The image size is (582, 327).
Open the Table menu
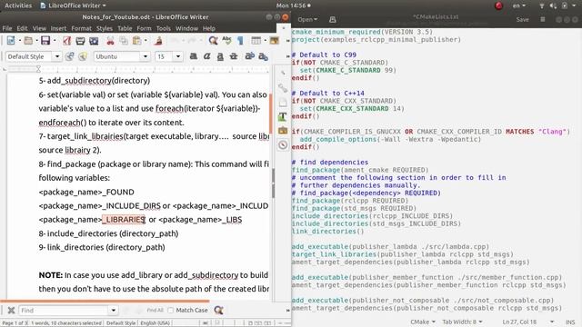125,28
